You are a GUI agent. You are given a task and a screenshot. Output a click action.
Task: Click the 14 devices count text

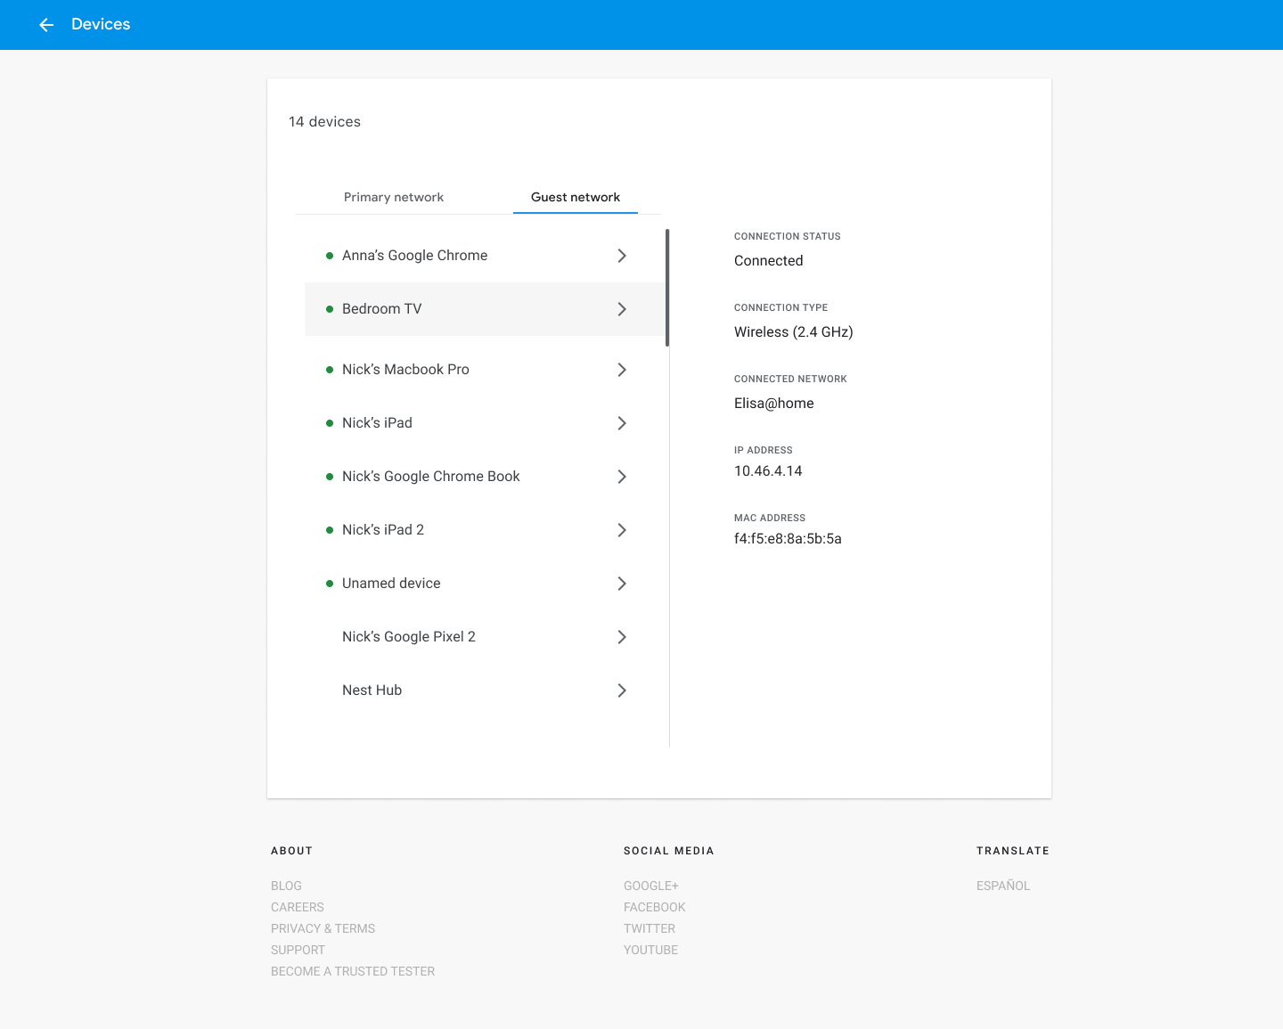tap(324, 122)
